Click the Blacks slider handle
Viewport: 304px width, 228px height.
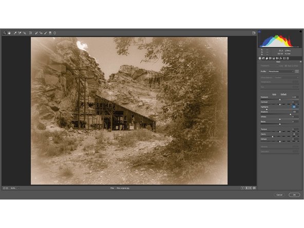pyautogui.click(x=280, y=124)
